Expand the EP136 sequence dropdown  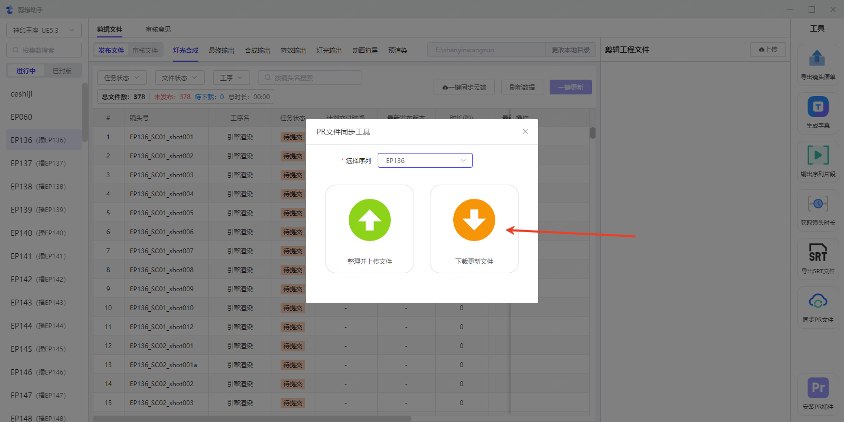coord(425,160)
